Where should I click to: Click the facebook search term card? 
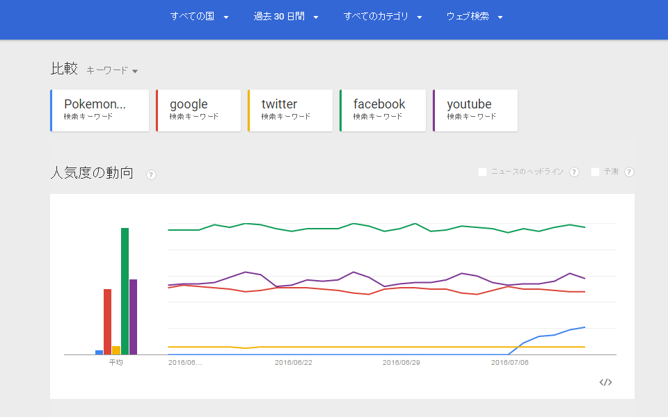pyautogui.click(x=383, y=110)
